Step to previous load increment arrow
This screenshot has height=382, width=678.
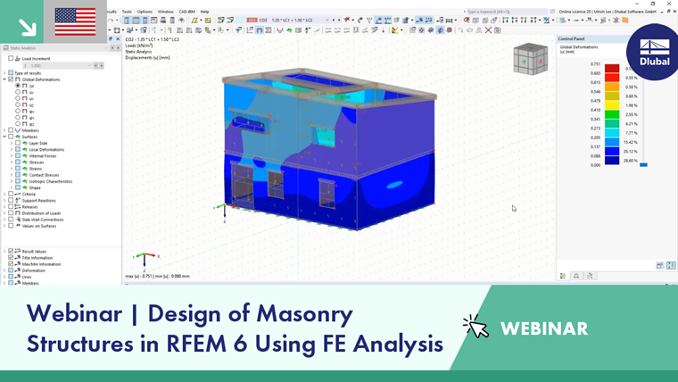pyautogui.click(x=96, y=66)
